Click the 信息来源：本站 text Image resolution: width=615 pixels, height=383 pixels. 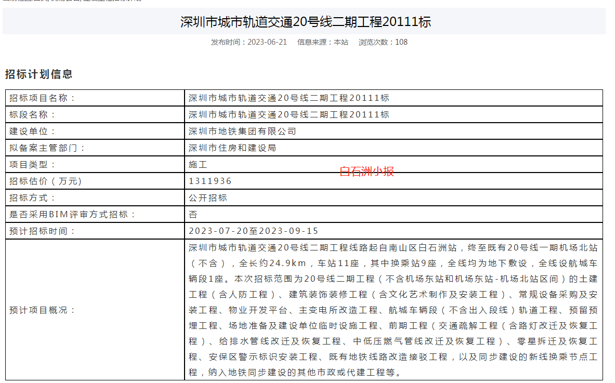click(322, 42)
